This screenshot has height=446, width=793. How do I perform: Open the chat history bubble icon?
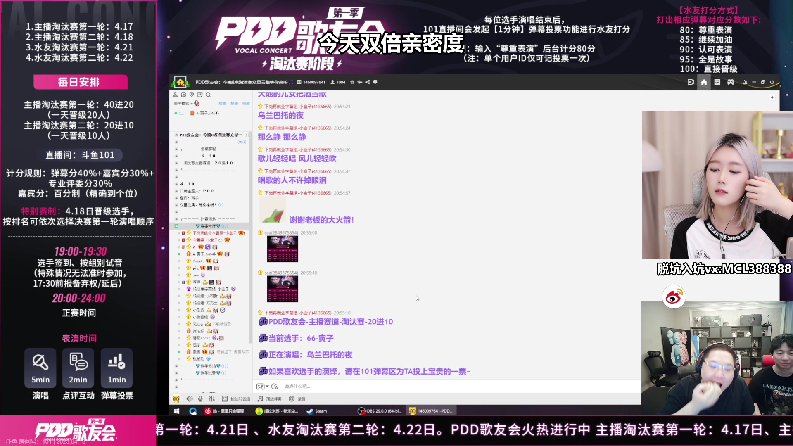[x=183, y=95]
